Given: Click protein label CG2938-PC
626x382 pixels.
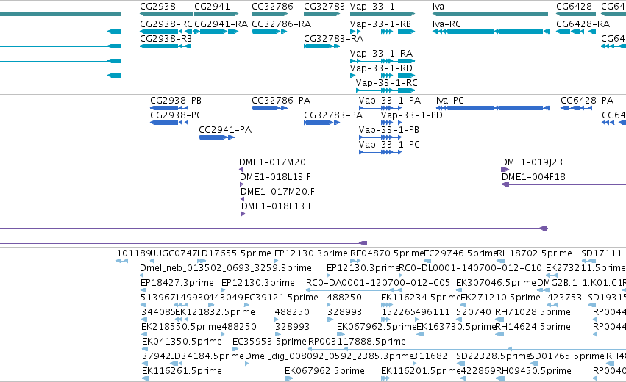Looking at the screenshot, I should point(176,115).
